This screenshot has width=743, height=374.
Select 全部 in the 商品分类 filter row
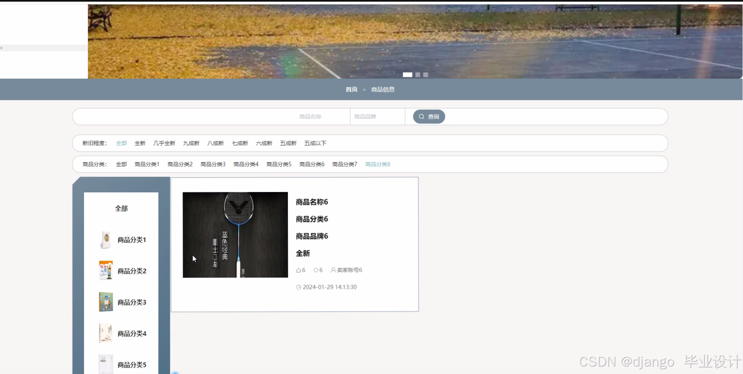pos(121,164)
